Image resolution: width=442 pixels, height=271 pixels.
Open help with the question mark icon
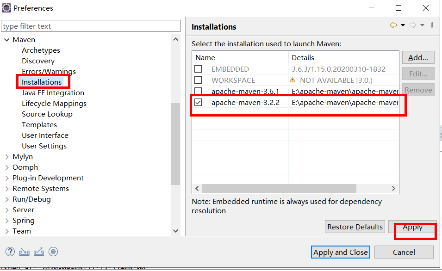[x=10, y=252]
